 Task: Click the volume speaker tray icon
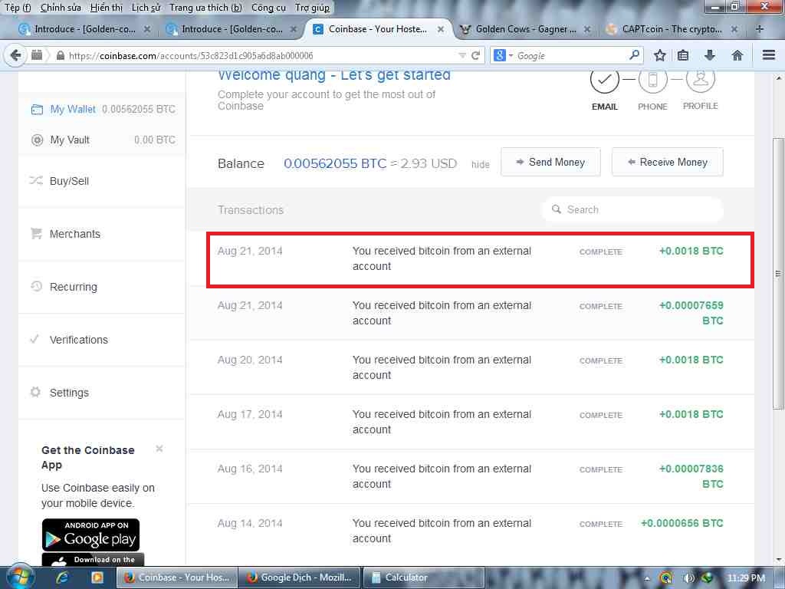point(688,578)
